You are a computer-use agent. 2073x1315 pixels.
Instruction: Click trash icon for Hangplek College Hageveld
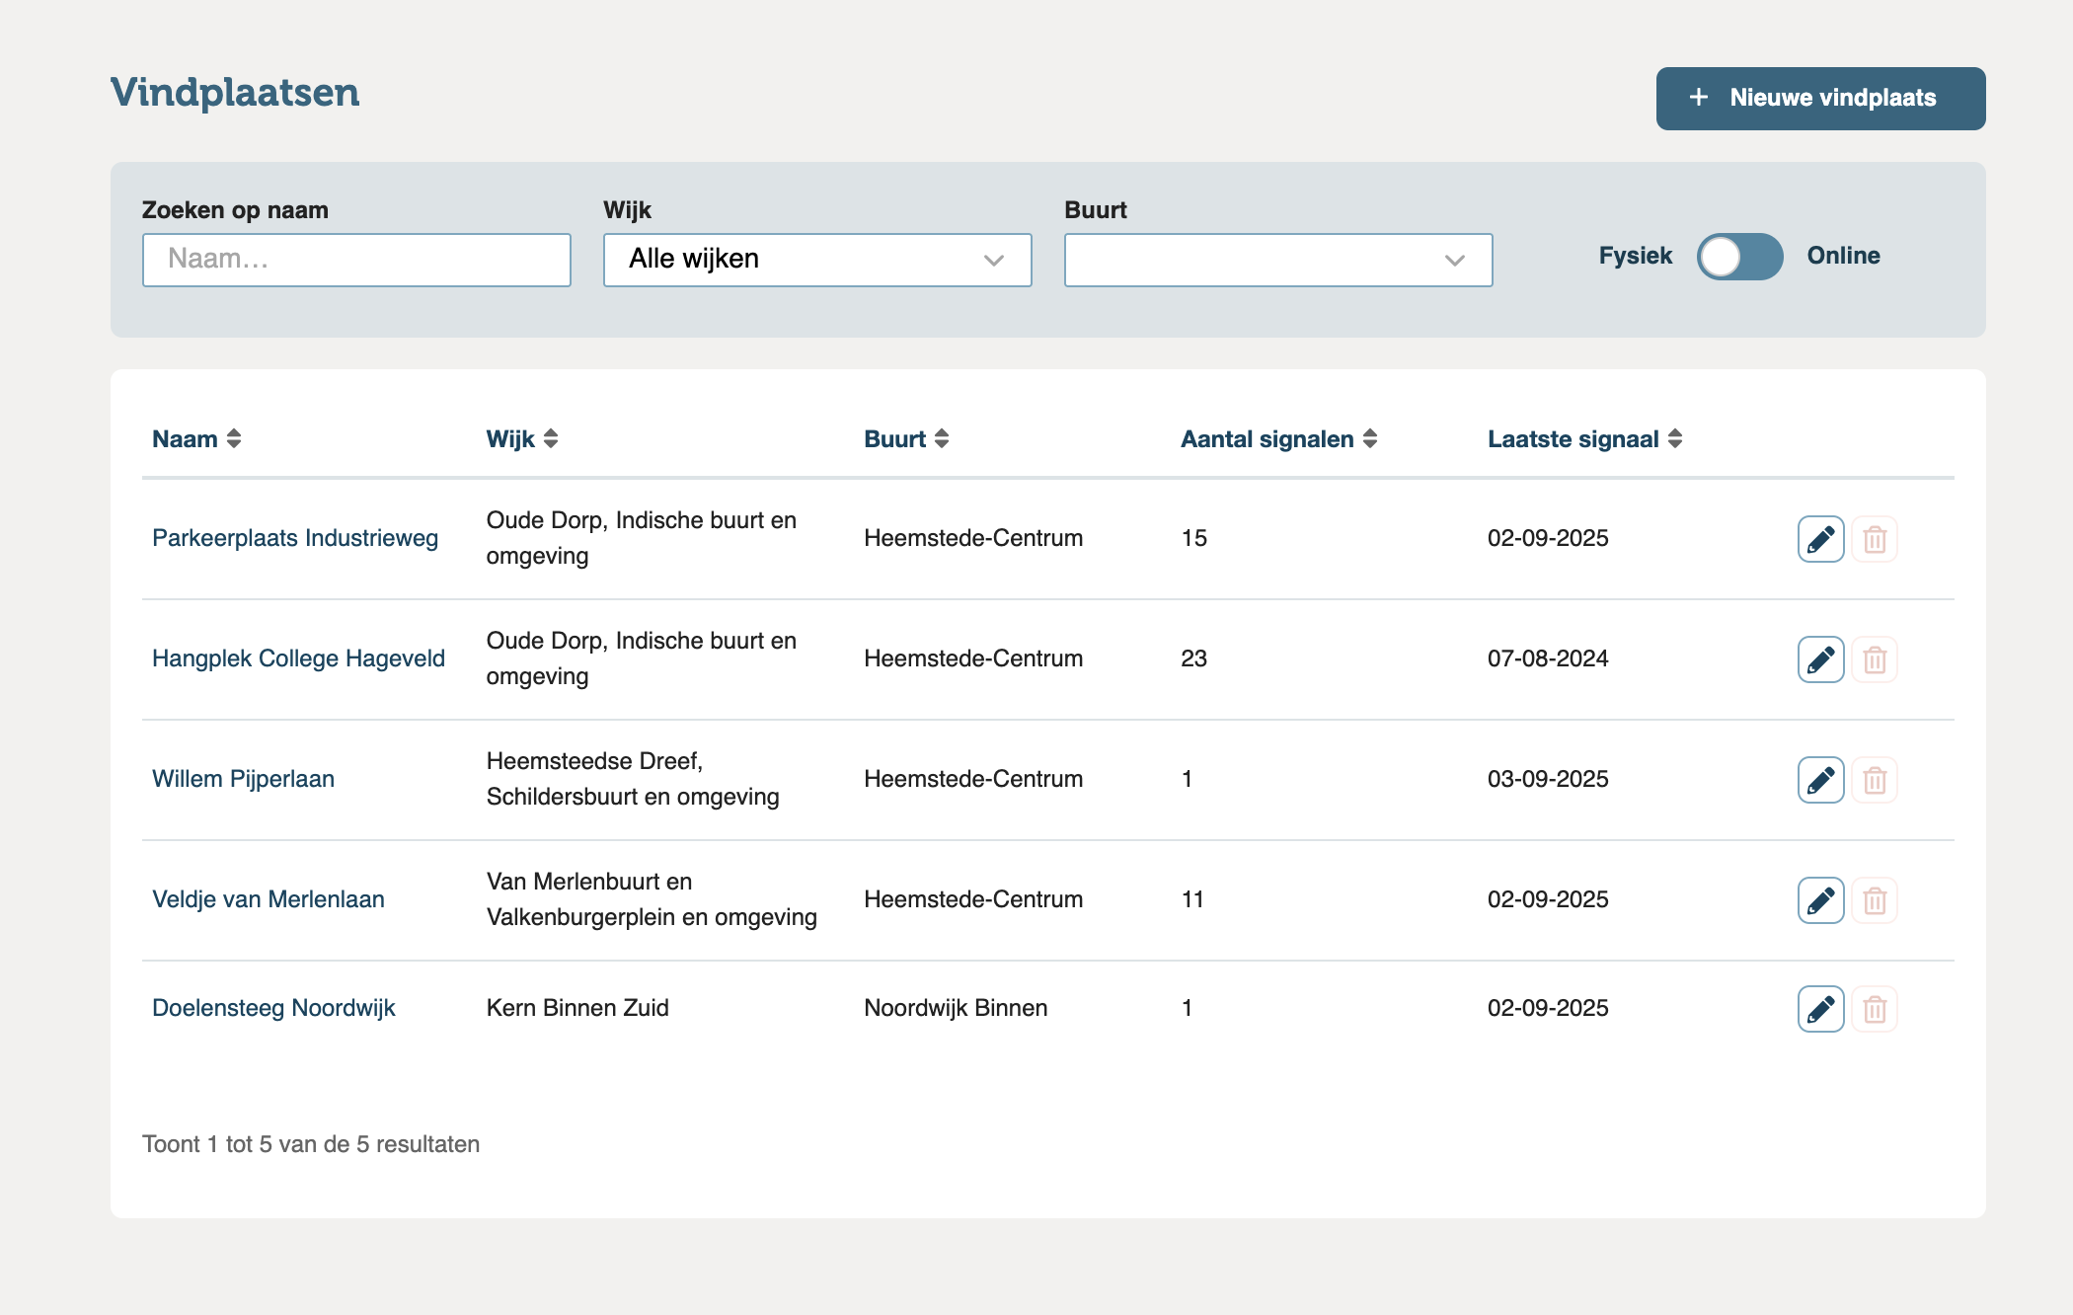coord(1874,659)
